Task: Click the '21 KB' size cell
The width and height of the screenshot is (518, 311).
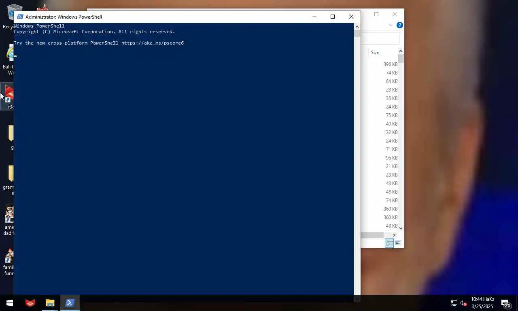Action: (x=392, y=166)
